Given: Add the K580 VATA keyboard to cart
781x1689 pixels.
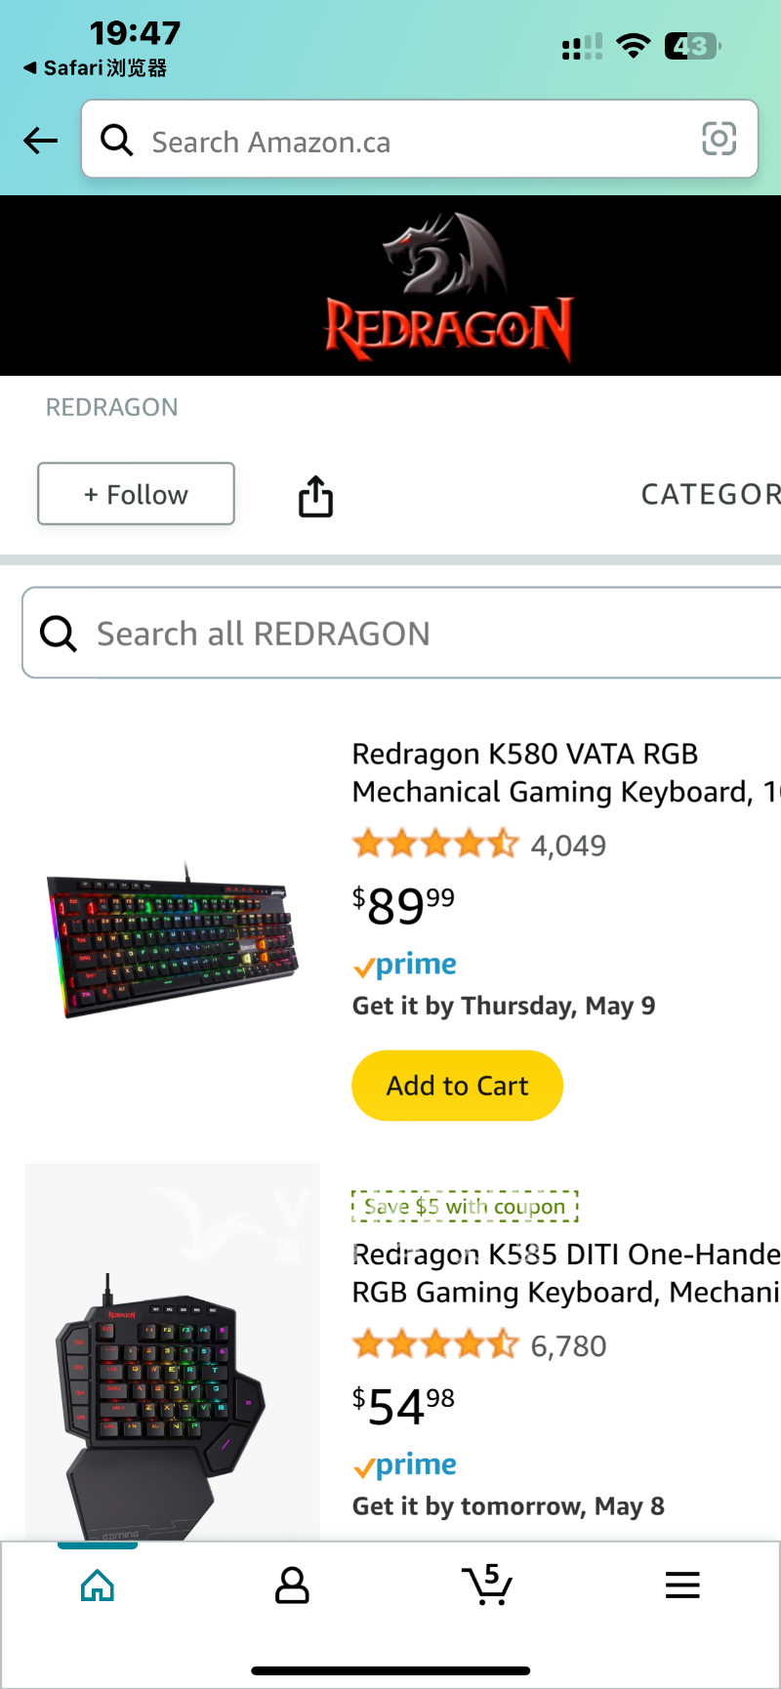Looking at the screenshot, I should [x=457, y=1085].
